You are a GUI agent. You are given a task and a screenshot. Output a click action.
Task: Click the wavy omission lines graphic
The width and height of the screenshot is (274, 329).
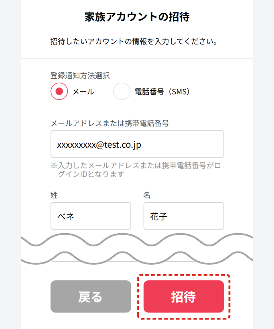coord(137,249)
